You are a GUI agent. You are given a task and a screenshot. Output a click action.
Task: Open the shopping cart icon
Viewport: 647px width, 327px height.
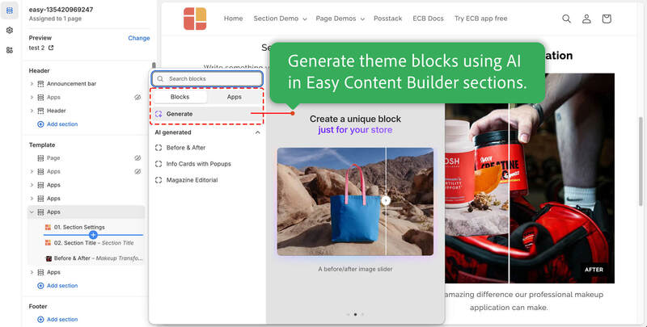click(x=607, y=19)
